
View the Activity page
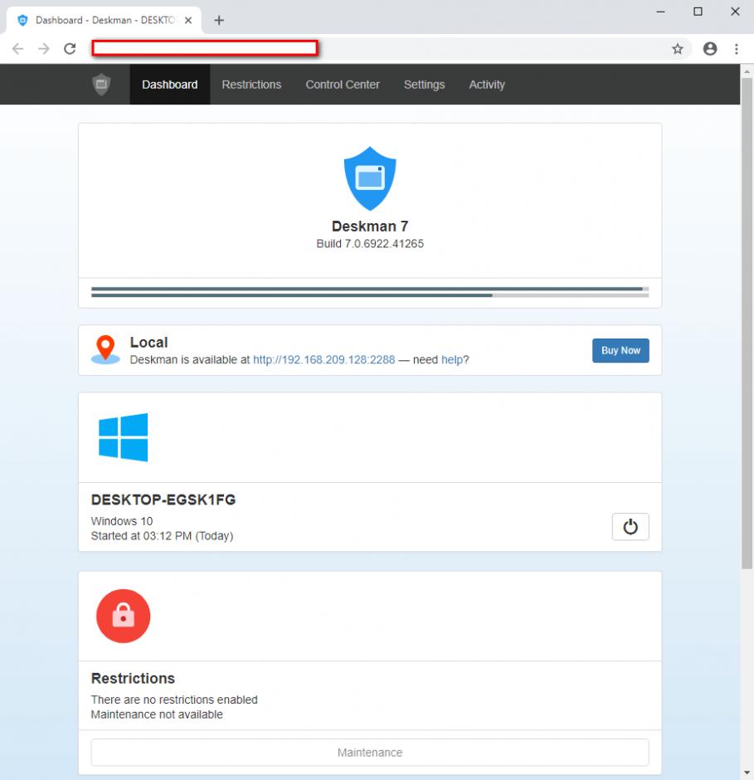point(487,85)
